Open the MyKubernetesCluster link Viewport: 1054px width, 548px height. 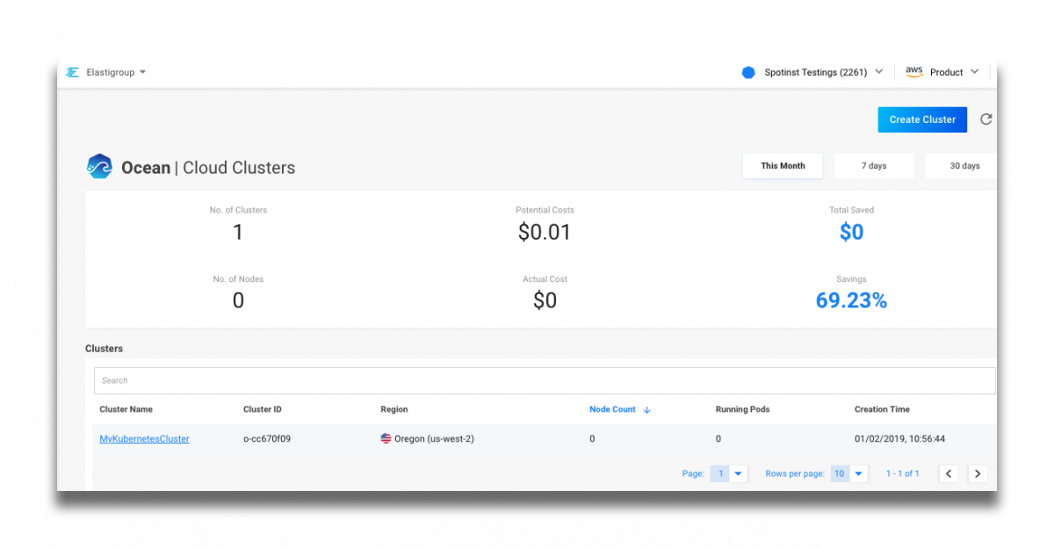(x=144, y=438)
